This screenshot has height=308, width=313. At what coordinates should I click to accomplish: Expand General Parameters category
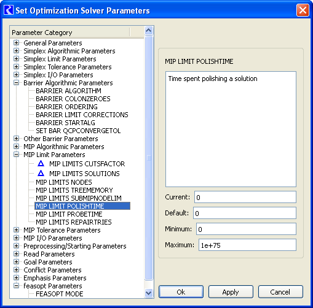click(16, 43)
